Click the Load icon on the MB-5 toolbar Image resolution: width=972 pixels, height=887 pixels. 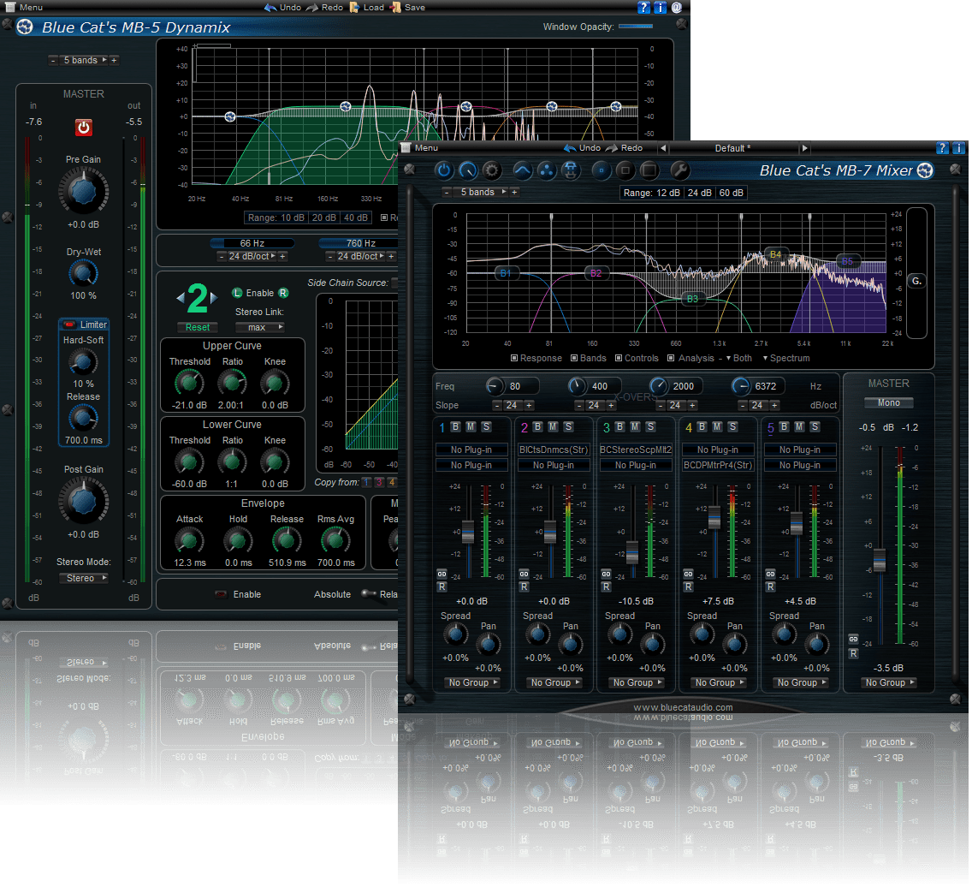point(353,7)
